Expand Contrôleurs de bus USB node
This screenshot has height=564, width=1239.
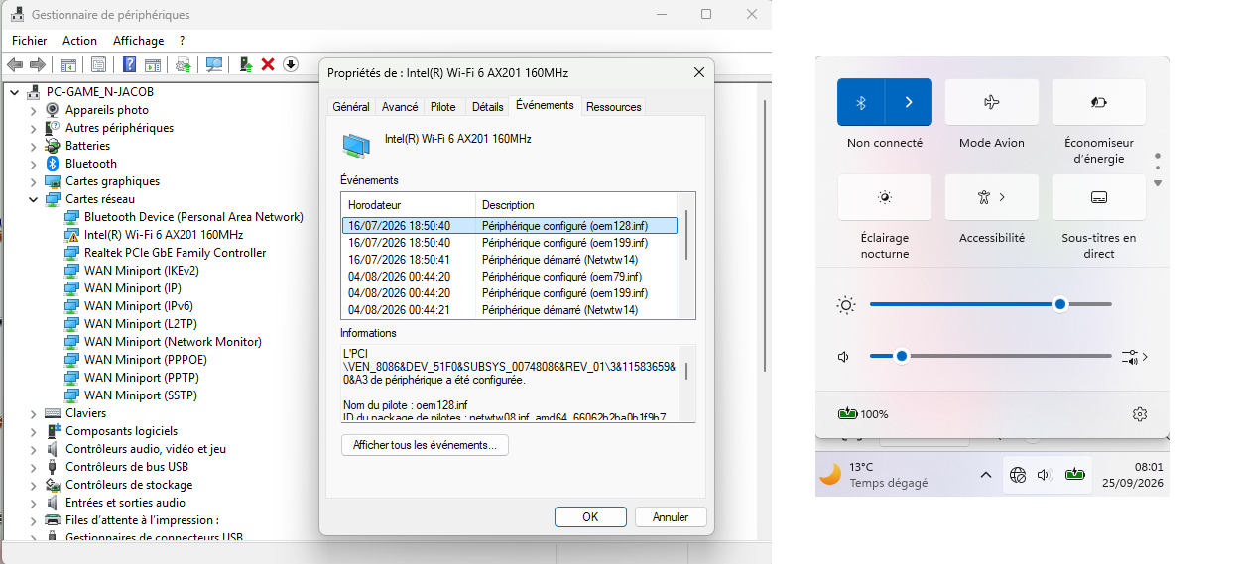point(33,467)
